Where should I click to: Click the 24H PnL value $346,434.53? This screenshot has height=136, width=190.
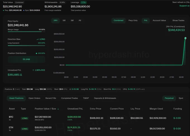point(176,30)
